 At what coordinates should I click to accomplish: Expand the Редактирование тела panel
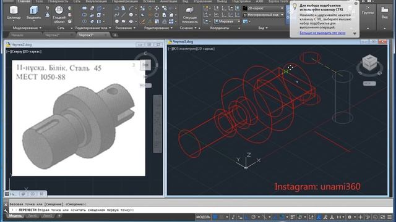point(93,28)
